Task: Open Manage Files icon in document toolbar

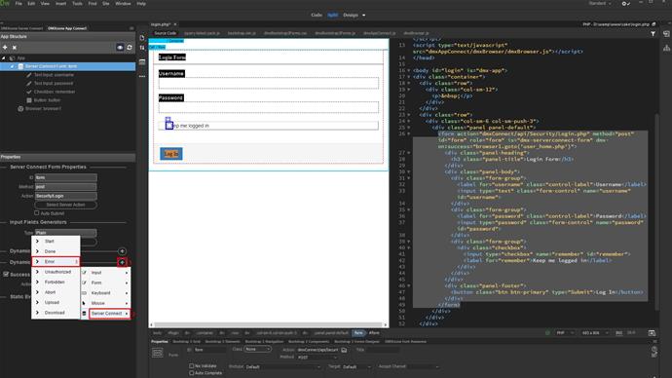Action: [x=142, y=38]
